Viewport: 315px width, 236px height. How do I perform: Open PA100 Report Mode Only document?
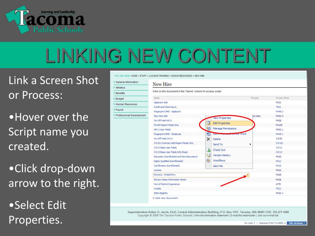click(166, 125)
